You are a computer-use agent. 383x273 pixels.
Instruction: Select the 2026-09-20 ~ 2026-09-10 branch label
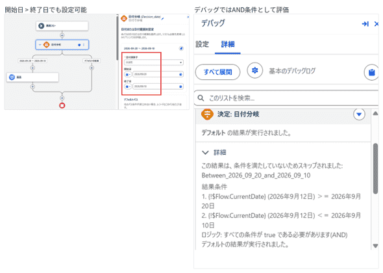[32, 60]
